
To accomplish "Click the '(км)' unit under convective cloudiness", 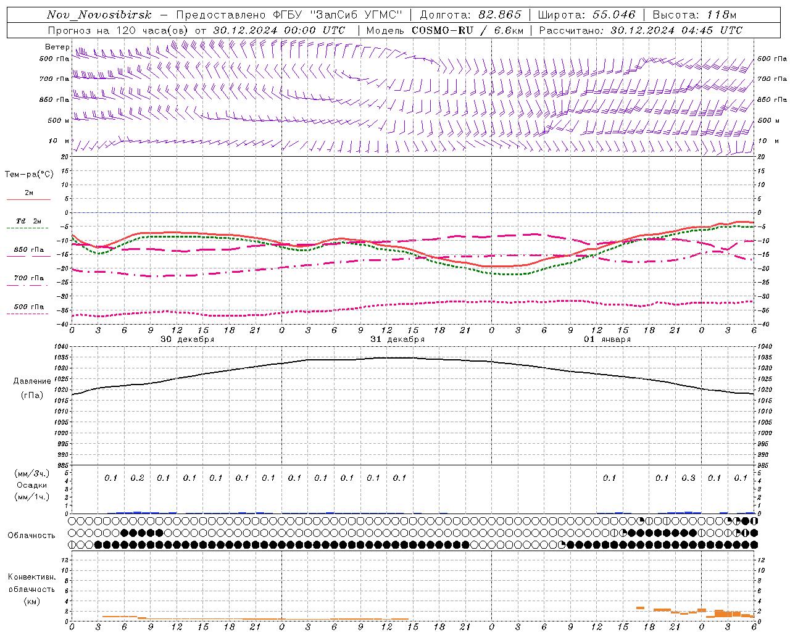I will click(31, 601).
